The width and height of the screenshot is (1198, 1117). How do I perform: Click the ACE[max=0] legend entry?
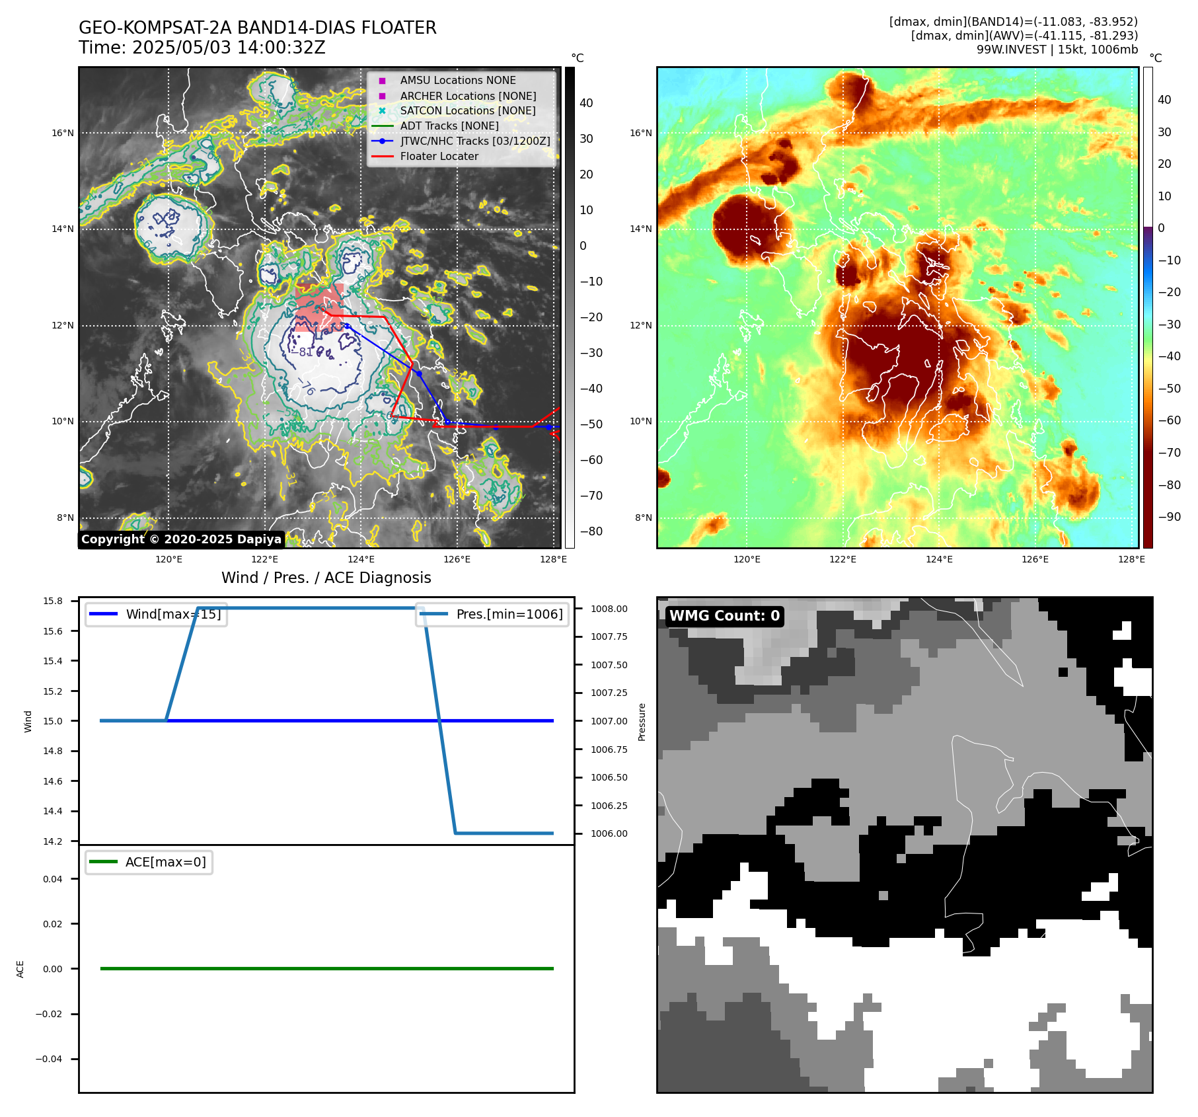tap(149, 862)
